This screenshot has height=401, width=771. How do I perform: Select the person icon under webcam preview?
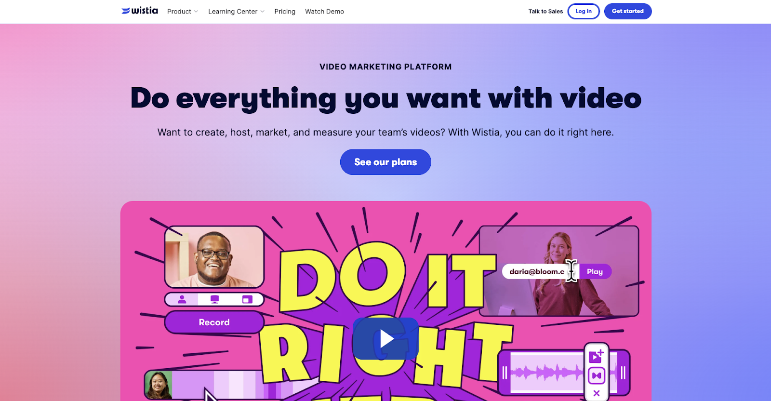pos(182,299)
